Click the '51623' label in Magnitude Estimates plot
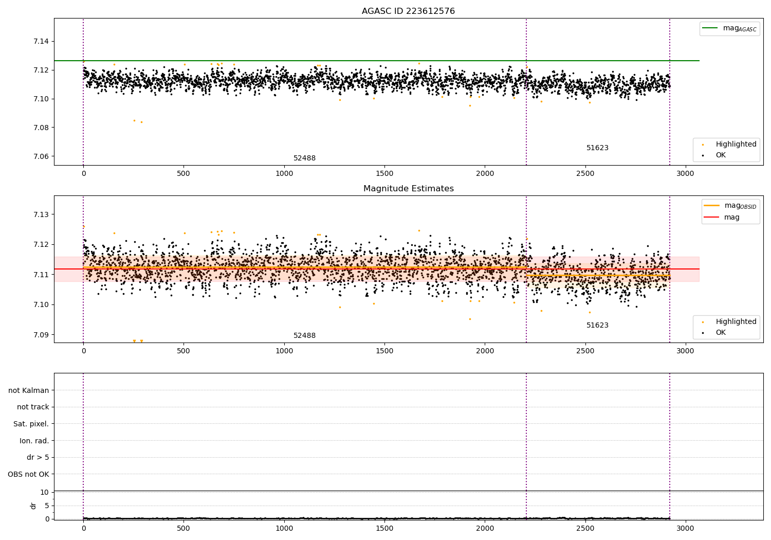The image size is (771, 540). point(597,325)
